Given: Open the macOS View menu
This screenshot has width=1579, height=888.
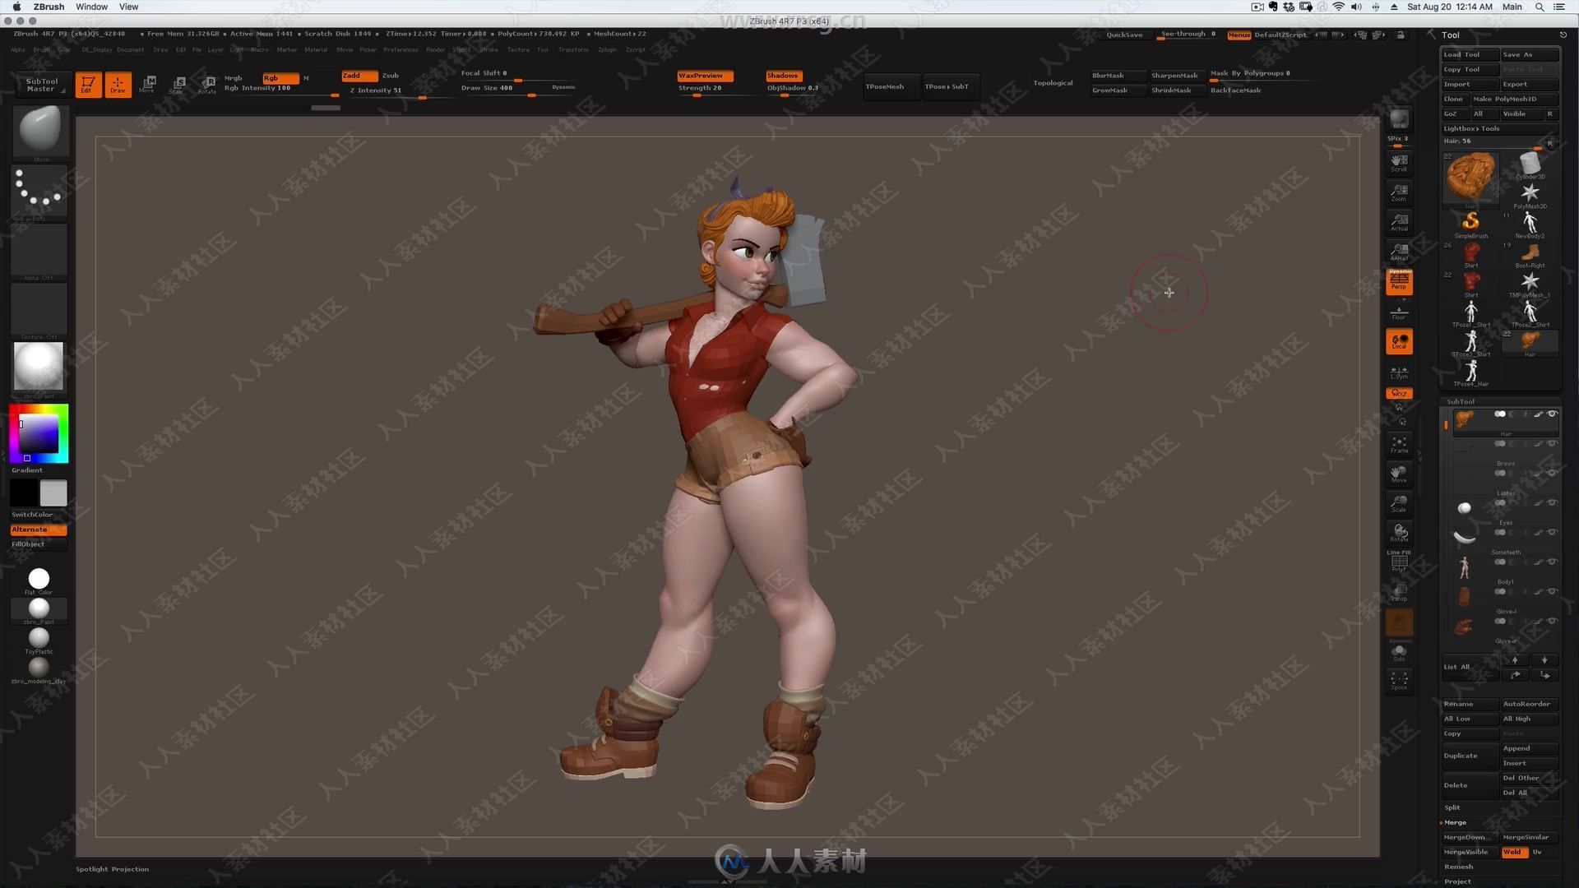Looking at the screenshot, I should 128,7.
